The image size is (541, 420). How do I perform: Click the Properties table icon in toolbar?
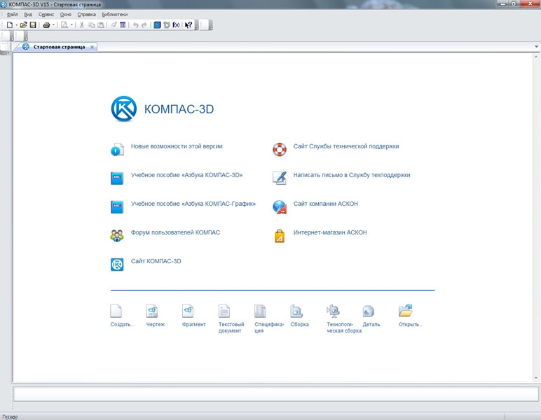123,24
